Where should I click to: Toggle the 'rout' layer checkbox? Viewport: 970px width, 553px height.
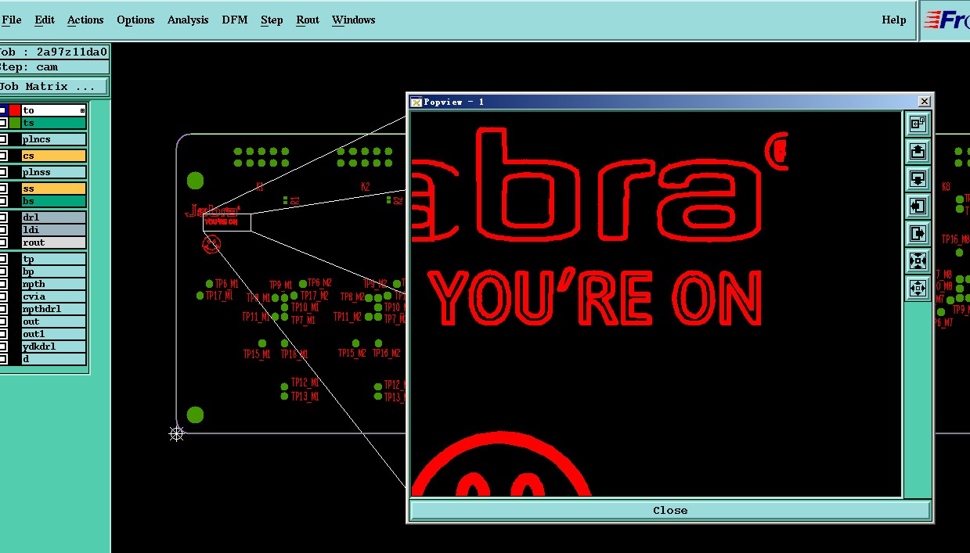[3, 242]
